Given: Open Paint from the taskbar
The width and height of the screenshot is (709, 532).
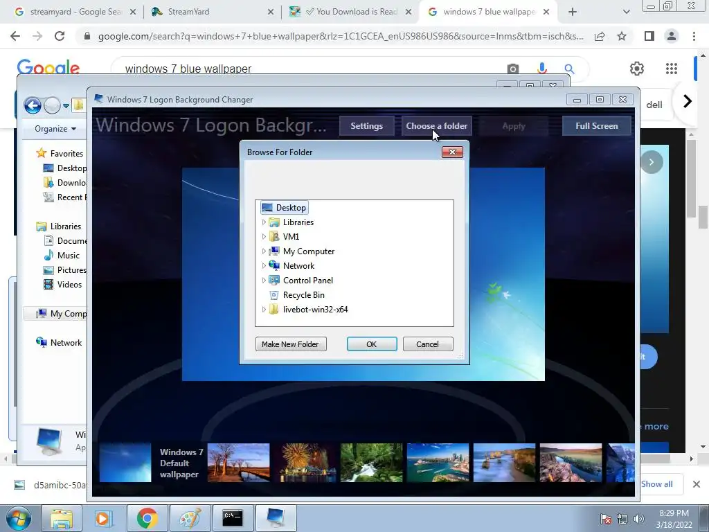Looking at the screenshot, I should [x=190, y=518].
